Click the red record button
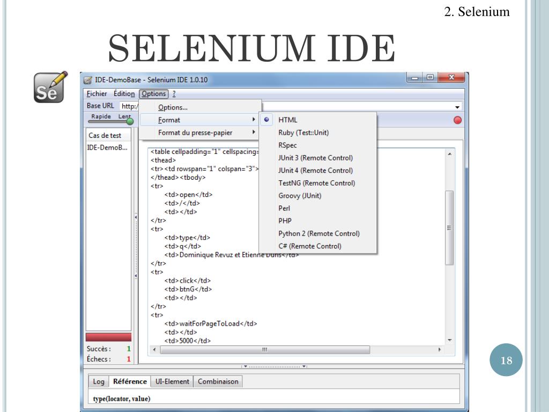This screenshot has width=549, height=412. tap(457, 120)
